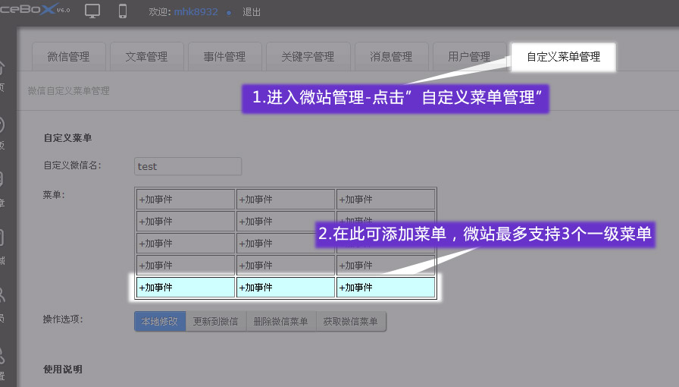Click the blue dot next to username
Screen dimensions: 679x387
[229, 13]
